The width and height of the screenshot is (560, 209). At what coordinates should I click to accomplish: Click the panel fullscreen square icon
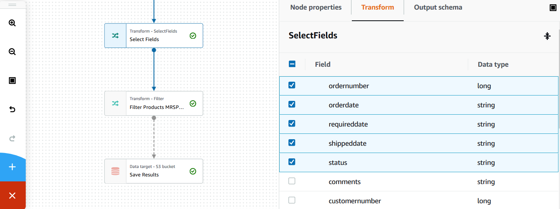pyautogui.click(x=553, y=8)
